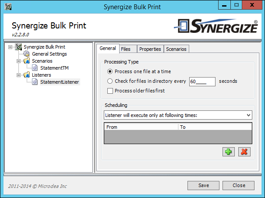Click the title bar application icon
Image resolution: width=265 pixels, height=198 pixels.
[x=8, y=7]
